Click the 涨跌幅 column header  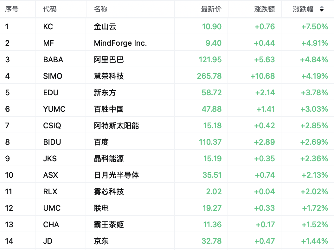(303, 9)
